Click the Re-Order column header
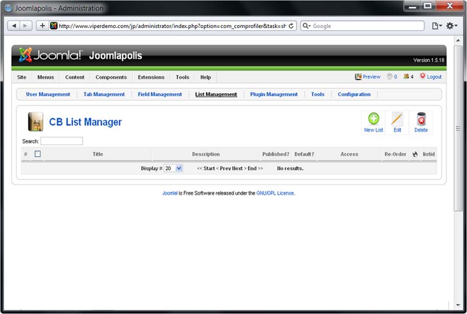Image resolution: width=467 pixels, height=314 pixels. tap(395, 154)
